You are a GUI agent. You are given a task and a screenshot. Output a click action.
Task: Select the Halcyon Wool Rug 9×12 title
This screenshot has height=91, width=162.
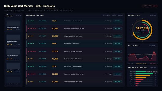point(13,27)
